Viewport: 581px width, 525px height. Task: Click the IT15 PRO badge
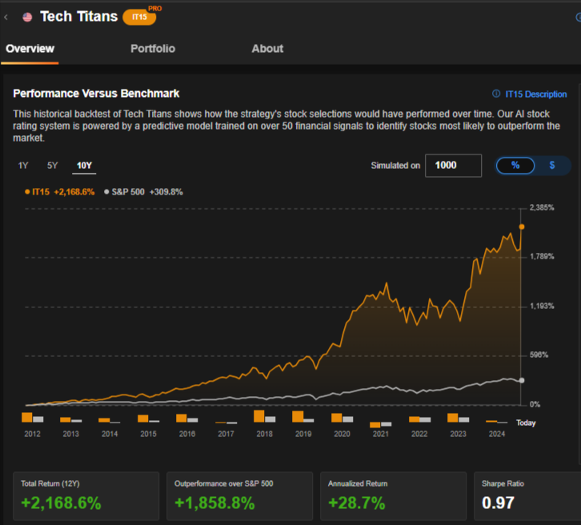pos(139,17)
